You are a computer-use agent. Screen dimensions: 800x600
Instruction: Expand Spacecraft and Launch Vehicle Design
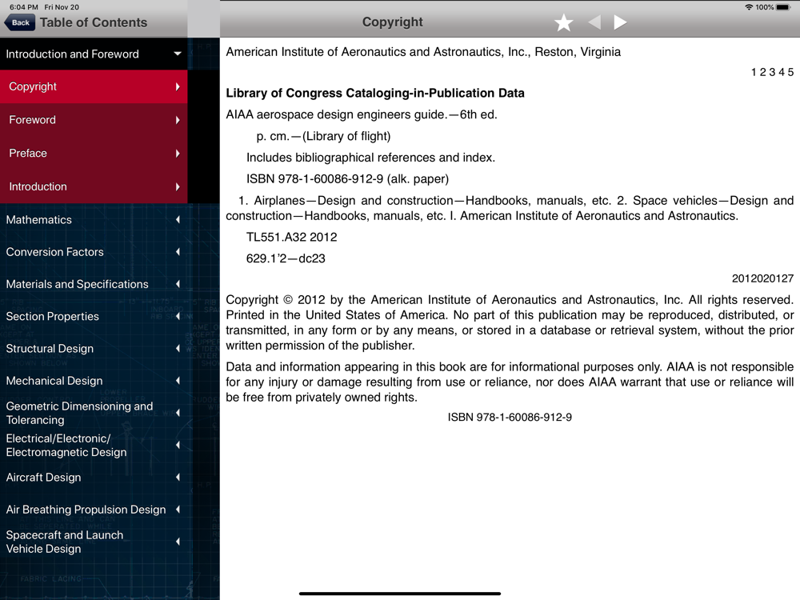tap(94, 542)
